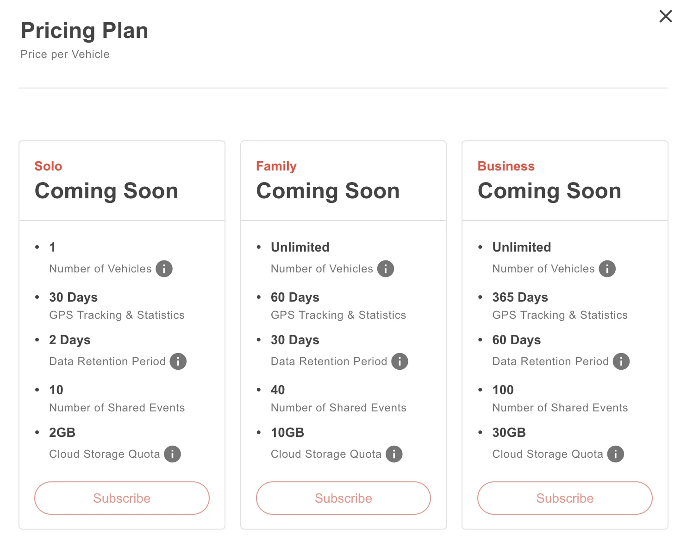Viewport: 687px width, 543px height.
Task: Click the 40 Number of Shared Events item
Action: pos(338,398)
